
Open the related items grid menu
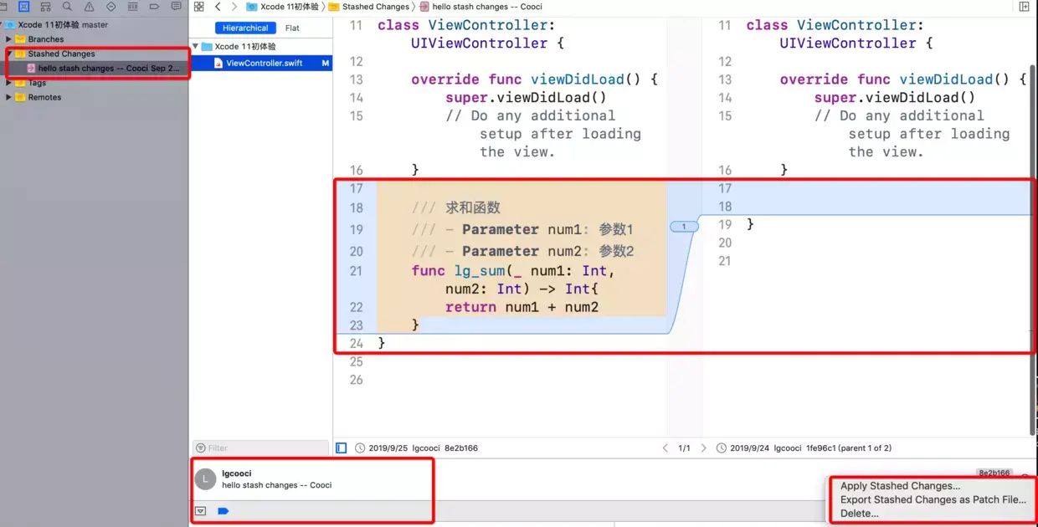point(199,7)
